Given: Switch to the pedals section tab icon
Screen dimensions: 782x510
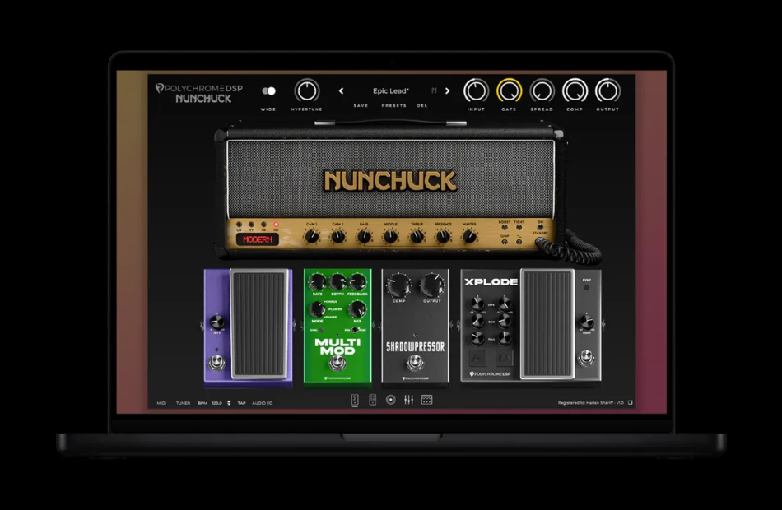Looking at the screenshot, I should point(355,400).
